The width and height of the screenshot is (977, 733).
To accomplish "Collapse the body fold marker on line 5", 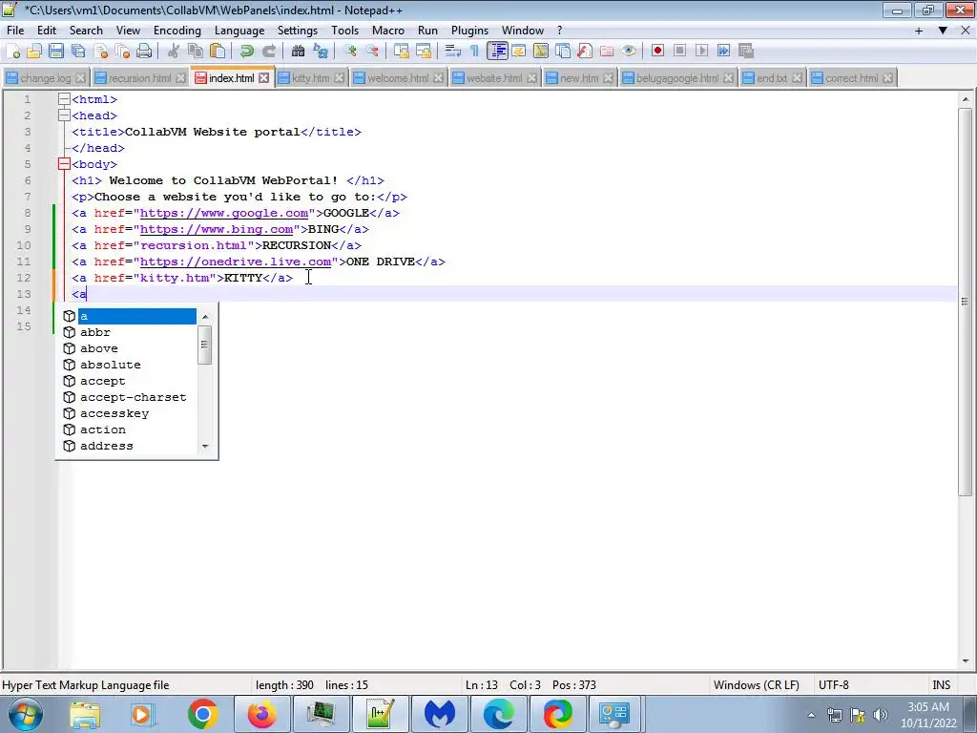I will click(x=64, y=164).
